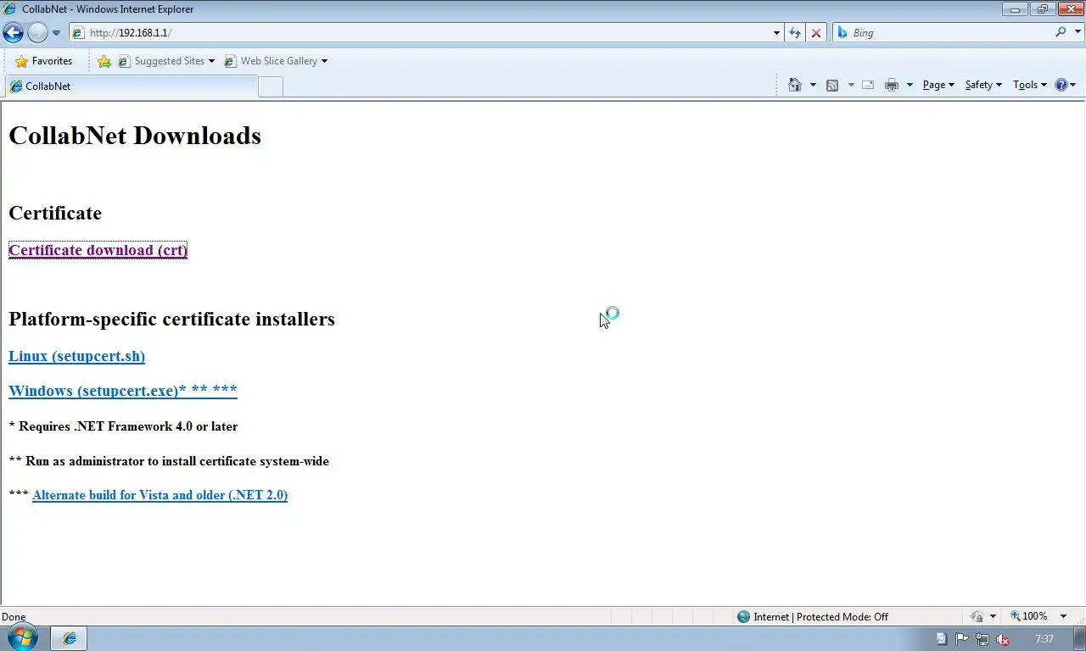Click the muted volume tray icon

coord(1003,639)
